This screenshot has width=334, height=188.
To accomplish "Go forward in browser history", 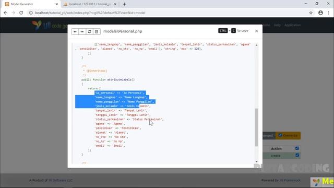I will [13, 13].
